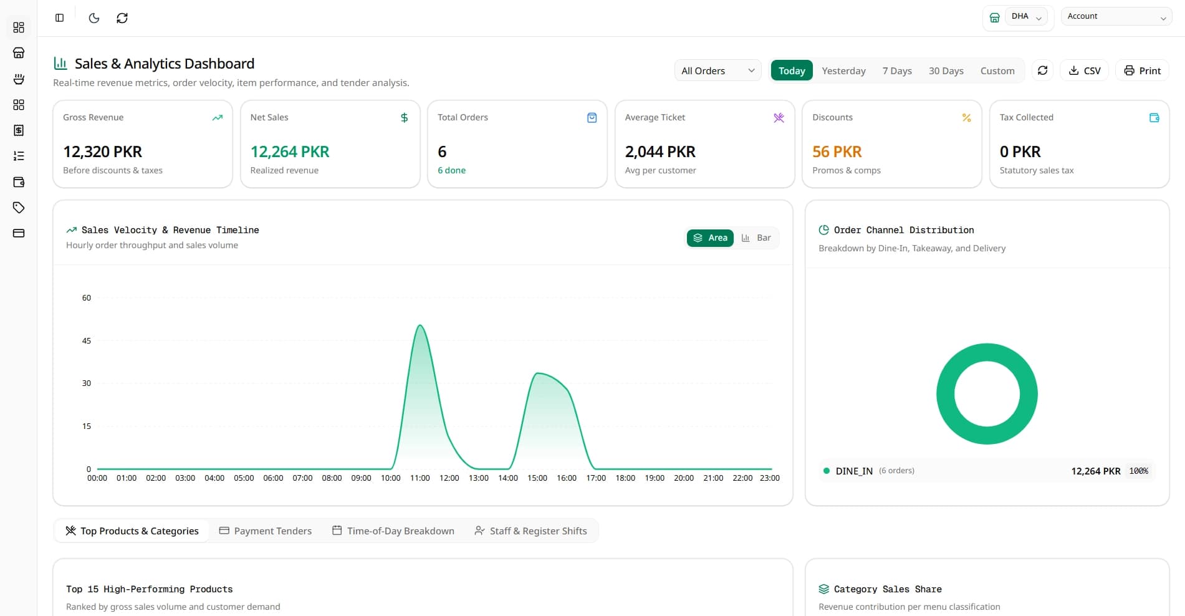Viewport: 1185px width, 616px height.
Task: Click the Total Orders bag icon
Action: pos(592,118)
